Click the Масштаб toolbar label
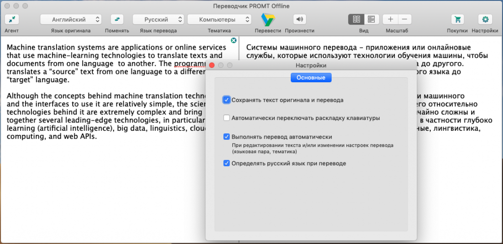Image resolution: width=503 pixels, height=244 pixels. point(397,31)
